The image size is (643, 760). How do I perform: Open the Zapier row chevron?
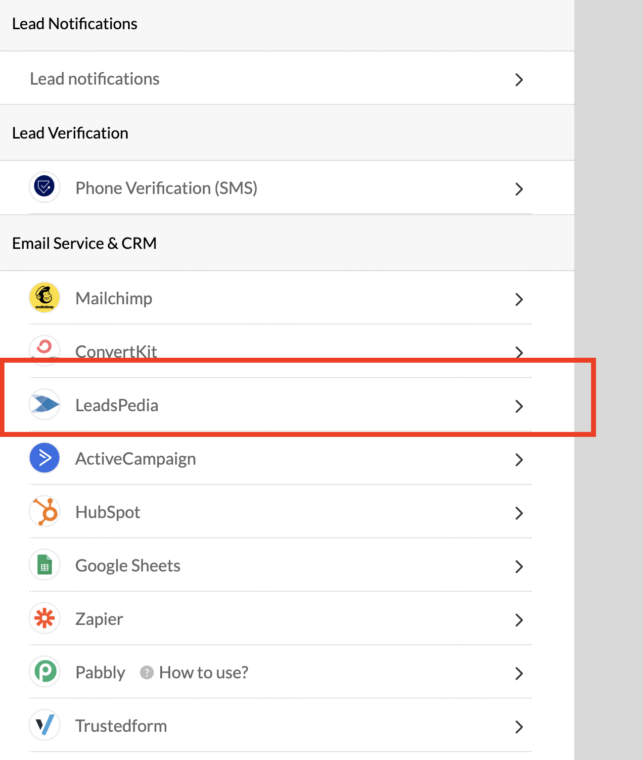coord(518,620)
